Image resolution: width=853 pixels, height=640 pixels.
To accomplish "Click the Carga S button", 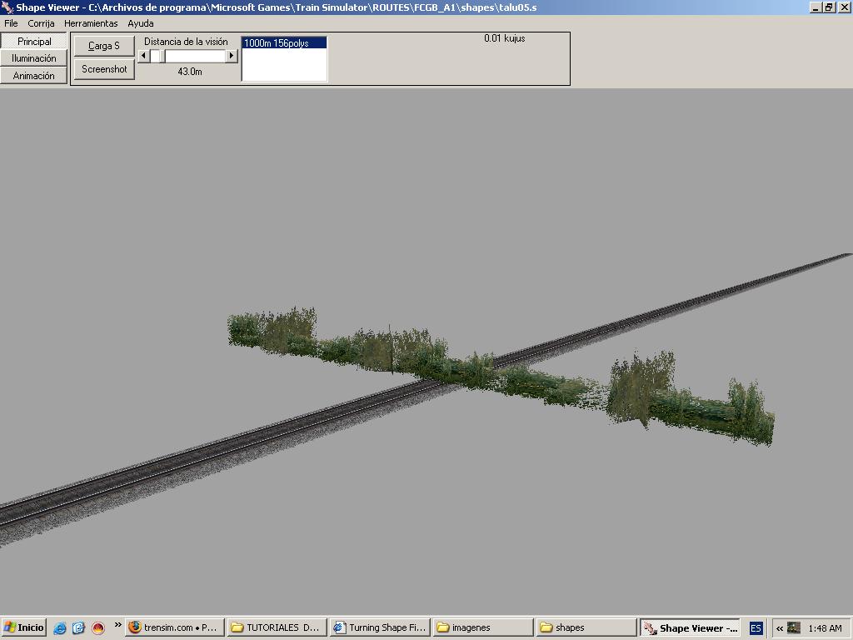I will coord(104,46).
